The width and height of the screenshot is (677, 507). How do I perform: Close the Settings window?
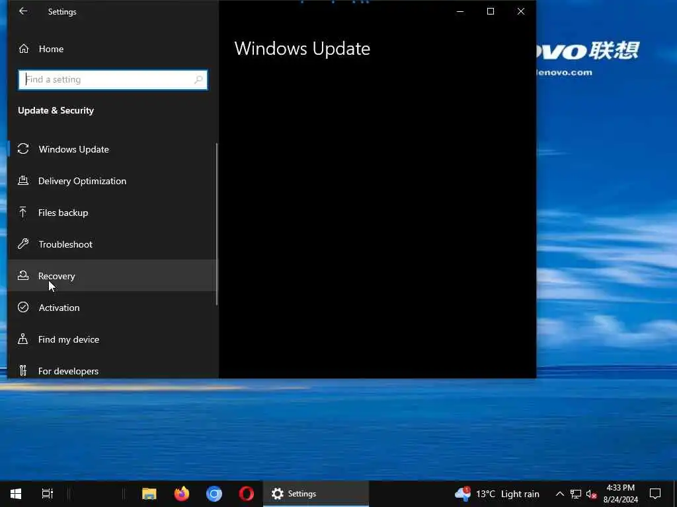tap(521, 12)
